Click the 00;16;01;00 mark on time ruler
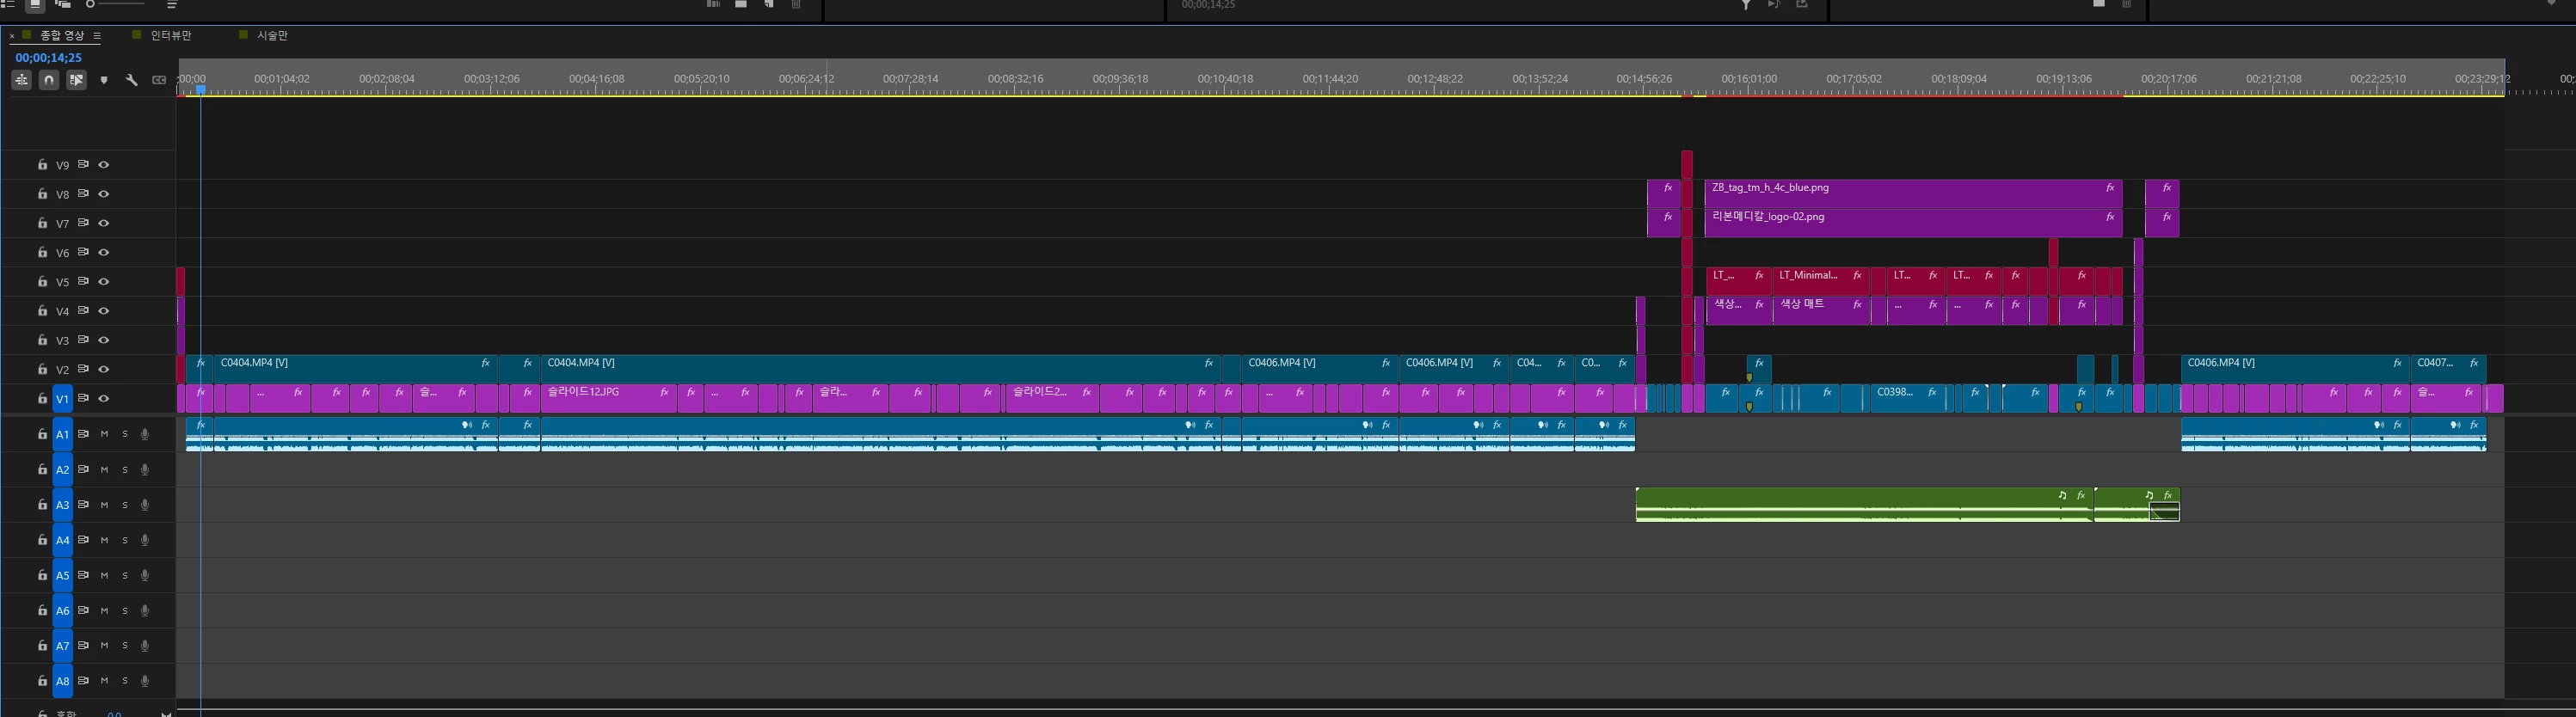The width and height of the screenshot is (2576, 717). (x=1749, y=79)
